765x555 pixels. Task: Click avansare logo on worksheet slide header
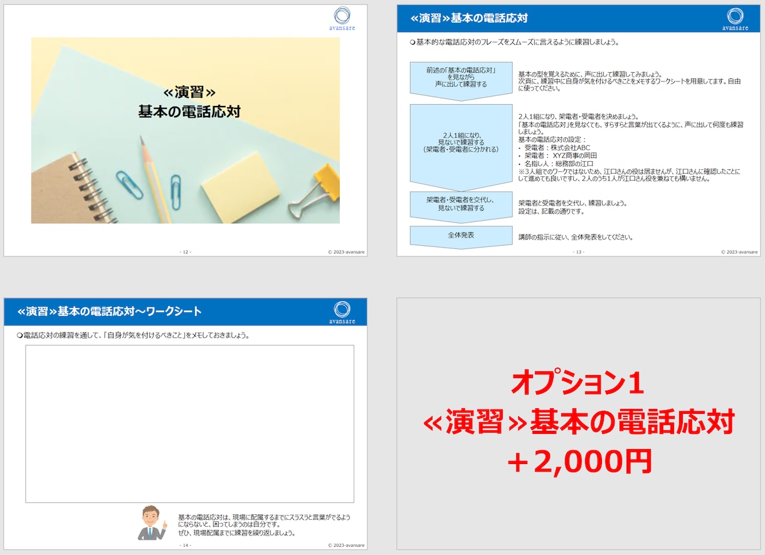tap(342, 312)
